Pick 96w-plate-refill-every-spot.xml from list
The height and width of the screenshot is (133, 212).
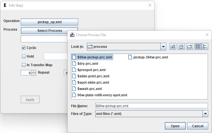tap(102, 95)
